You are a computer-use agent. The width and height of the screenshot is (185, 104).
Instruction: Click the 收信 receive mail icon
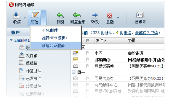[16, 15]
